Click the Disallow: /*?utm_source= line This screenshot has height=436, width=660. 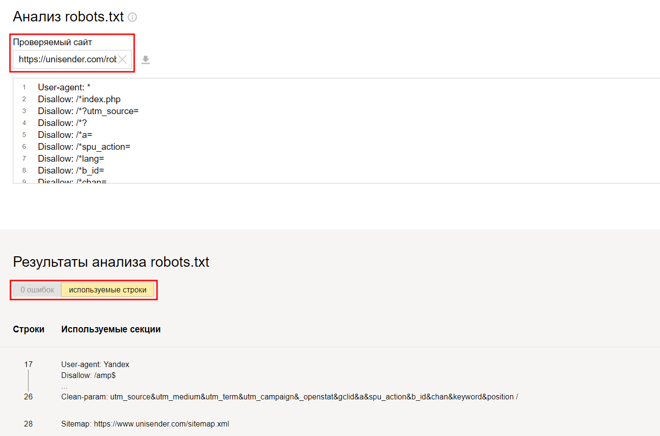88,111
